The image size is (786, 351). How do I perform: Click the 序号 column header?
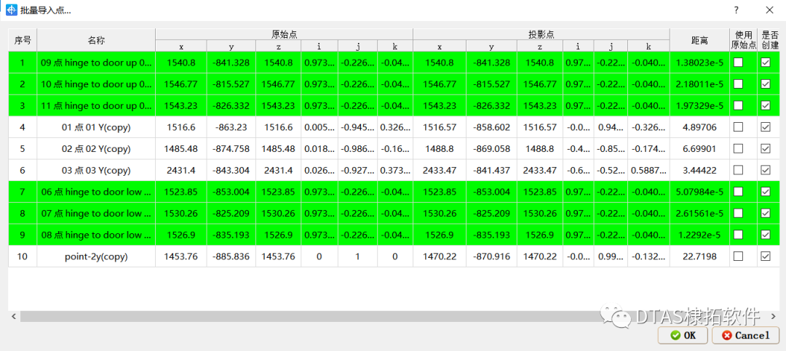pyautogui.click(x=23, y=40)
